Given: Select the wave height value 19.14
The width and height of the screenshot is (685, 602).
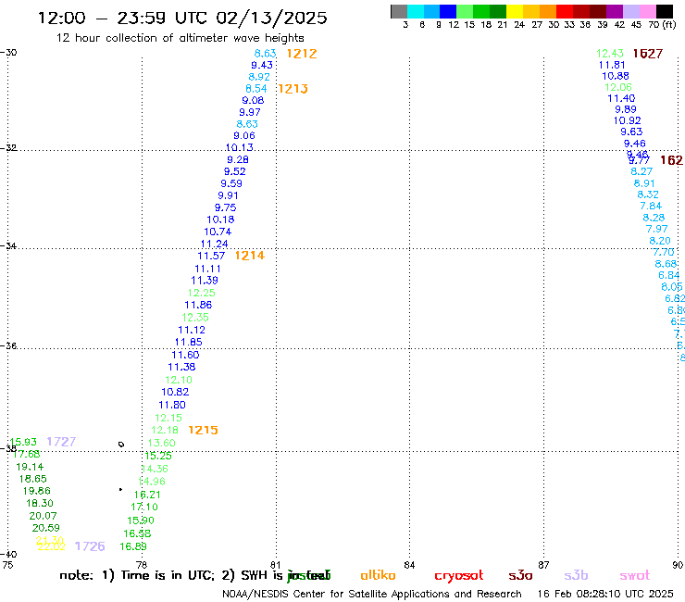Looking at the screenshot, I should click(x=30, y=467).
